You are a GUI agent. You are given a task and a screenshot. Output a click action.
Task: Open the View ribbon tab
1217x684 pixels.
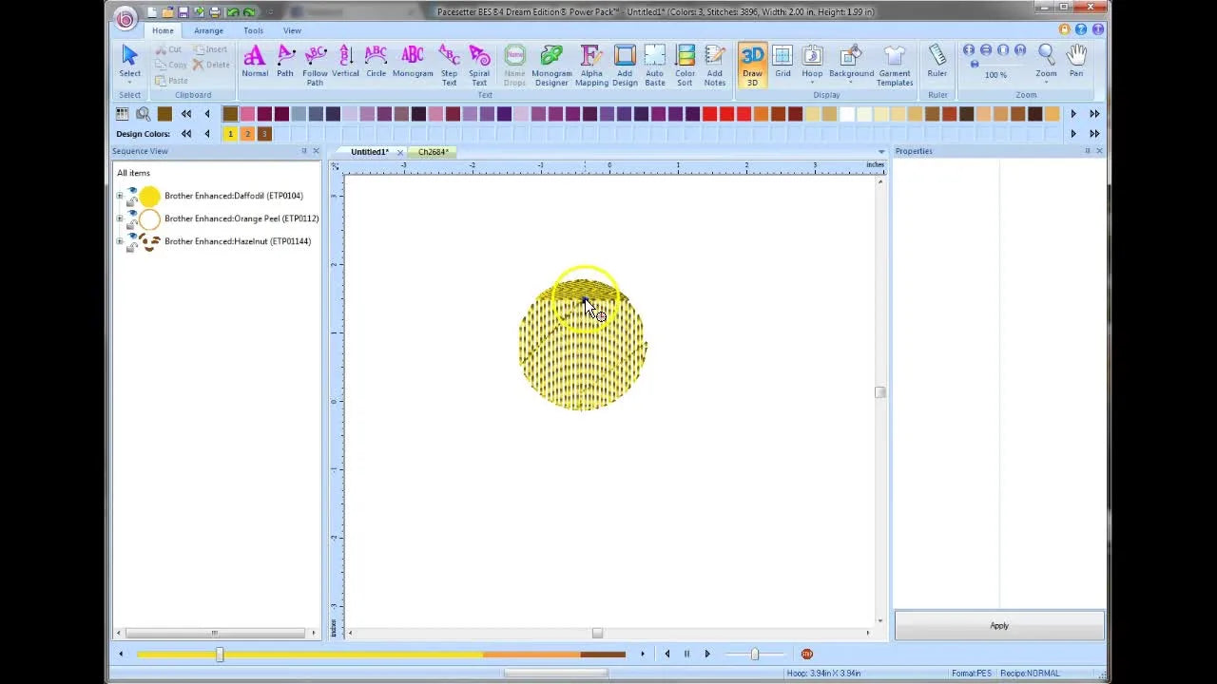(292, 30)
